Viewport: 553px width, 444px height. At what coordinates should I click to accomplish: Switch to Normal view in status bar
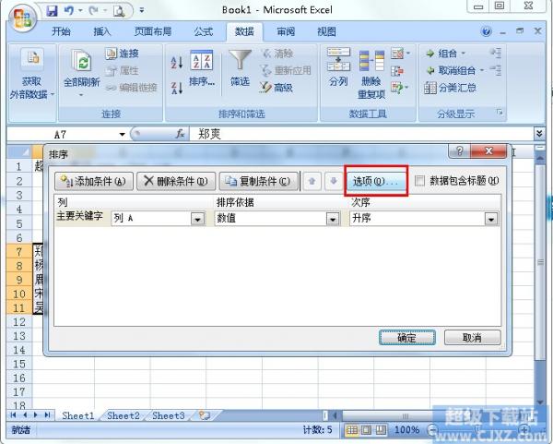pyautogui.click(x=352, y=430)
